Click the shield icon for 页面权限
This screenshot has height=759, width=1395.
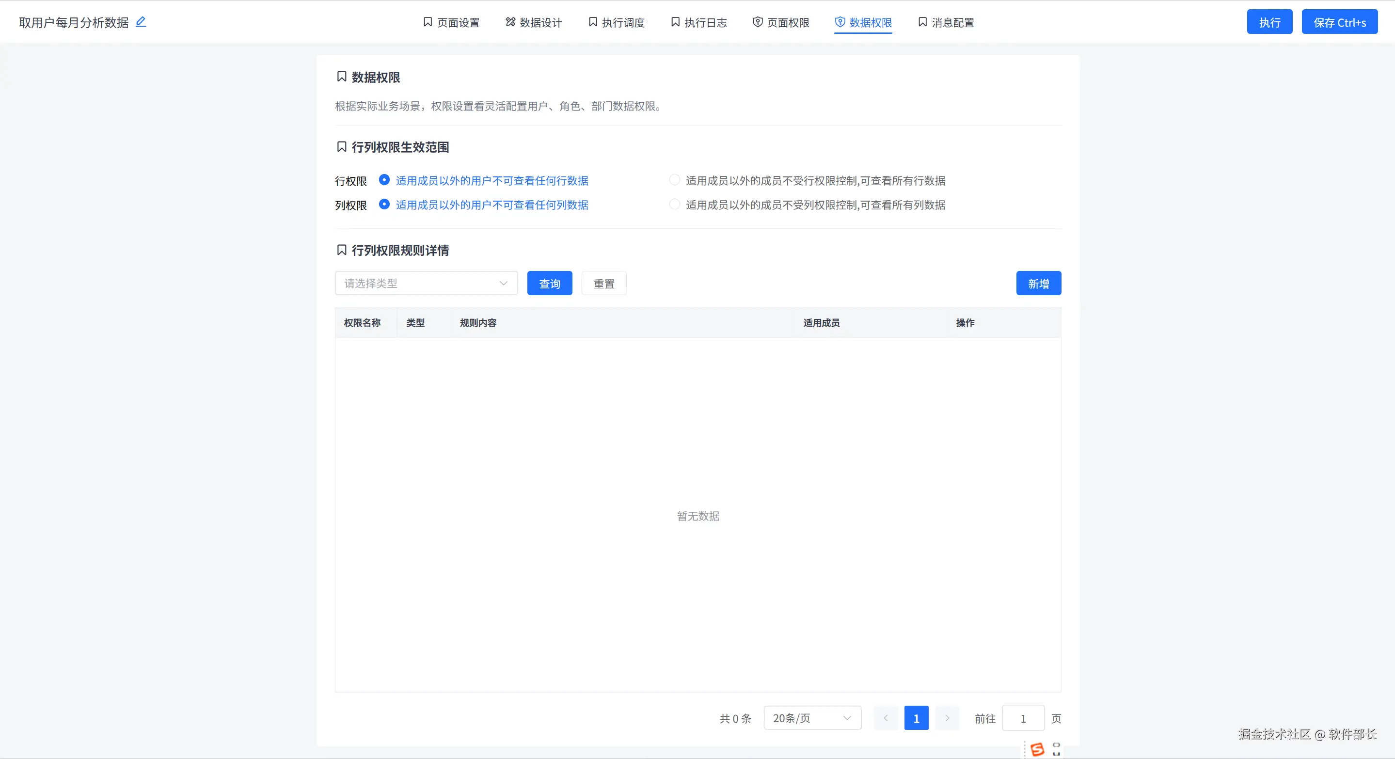[758, 22]
